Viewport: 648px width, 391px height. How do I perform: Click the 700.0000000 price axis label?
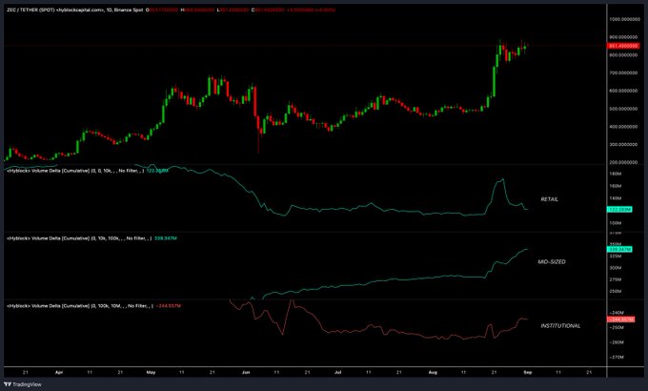coord(623,72)
